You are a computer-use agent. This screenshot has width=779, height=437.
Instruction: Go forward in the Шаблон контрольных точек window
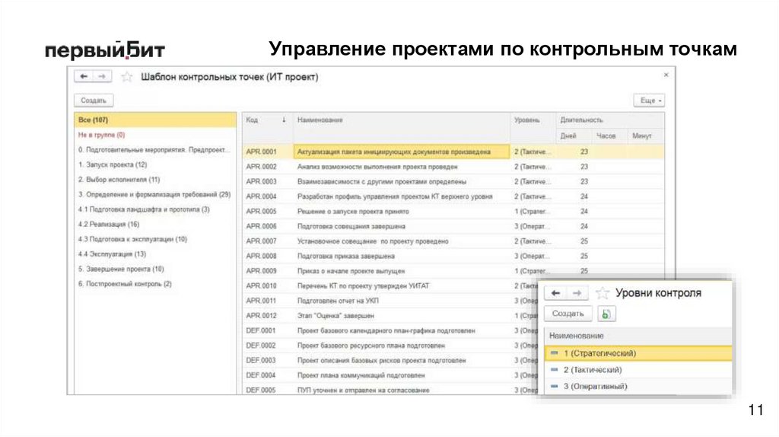click(x=102, y=77)
